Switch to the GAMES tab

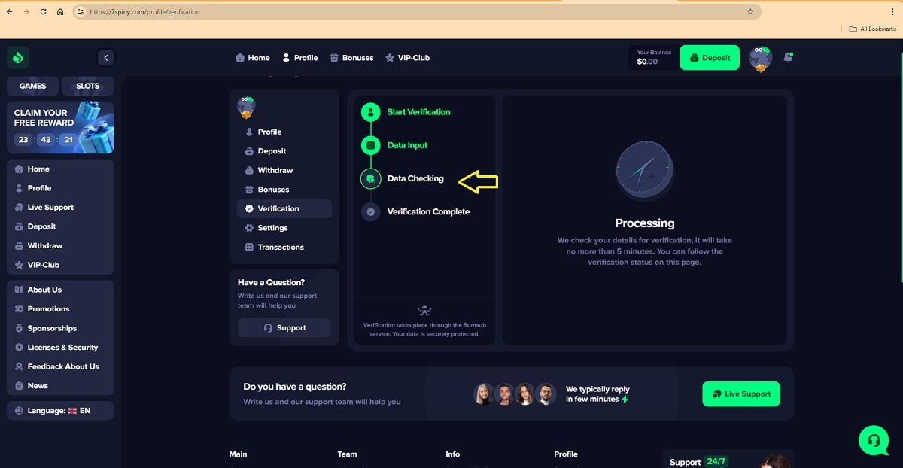pyautogui.click(x=33, y=86)
